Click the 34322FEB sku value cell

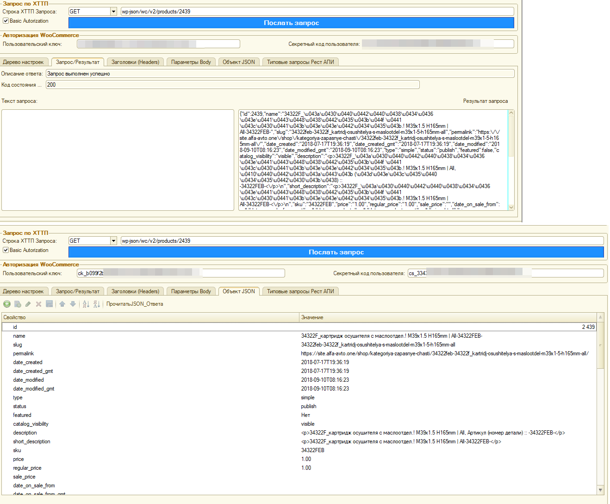(x=448, y=450)
